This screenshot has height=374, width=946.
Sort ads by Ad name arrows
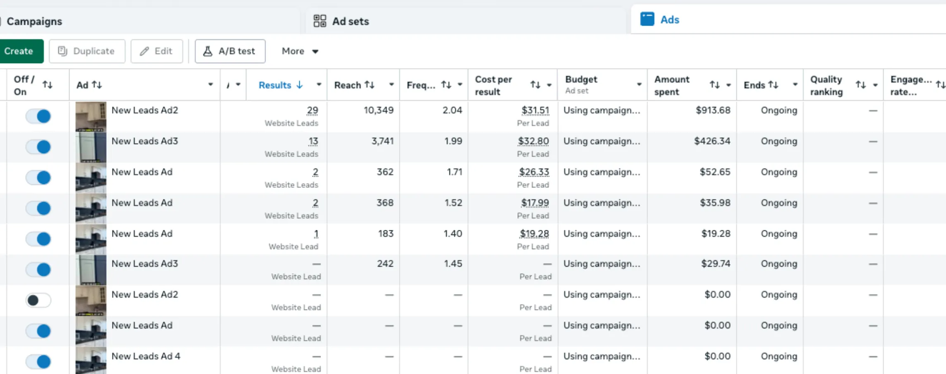pyautogui.click(x=97, y=85)
